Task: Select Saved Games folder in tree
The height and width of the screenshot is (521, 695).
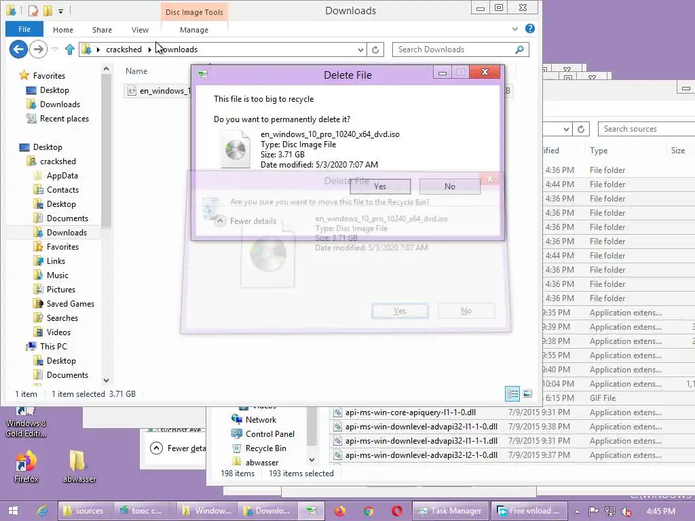Action: tap(64, 303)
